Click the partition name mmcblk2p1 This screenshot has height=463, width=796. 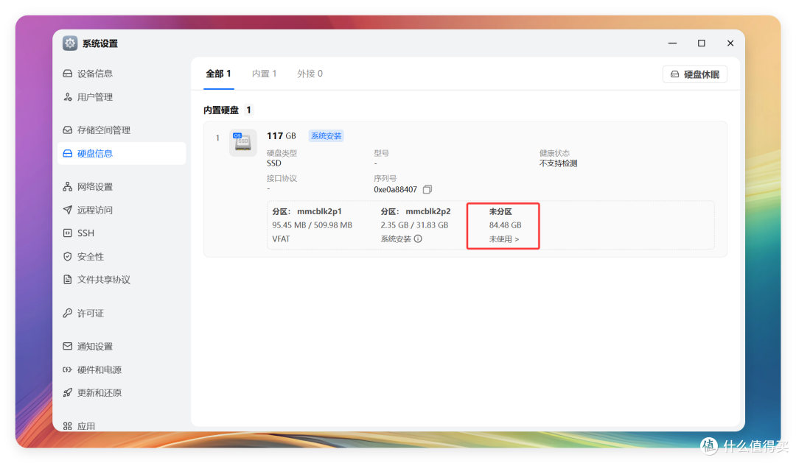coord(319,211)
